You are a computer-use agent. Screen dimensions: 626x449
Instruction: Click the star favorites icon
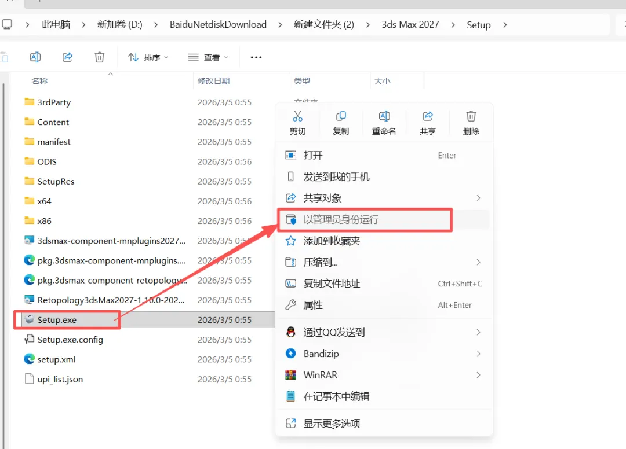[x=290, y=241]
